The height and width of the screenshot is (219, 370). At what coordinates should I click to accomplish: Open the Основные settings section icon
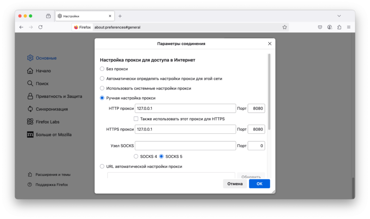[x=30, y=58]
